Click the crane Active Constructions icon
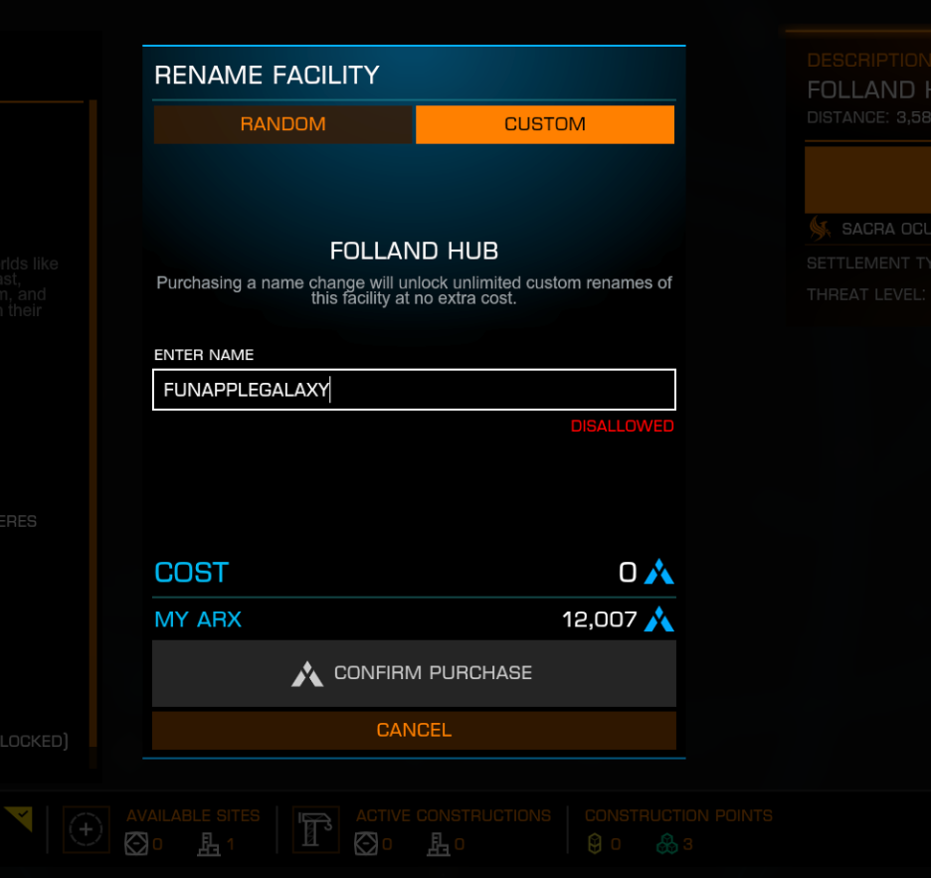This screenshot has height=878, width=931. coord(316,829)
